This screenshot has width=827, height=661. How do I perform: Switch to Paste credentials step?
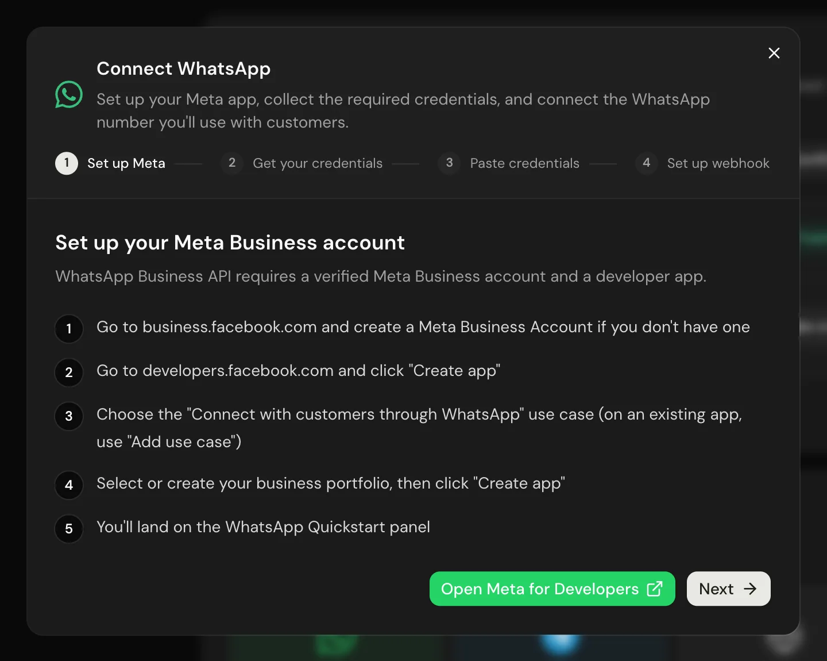[525, 163]
